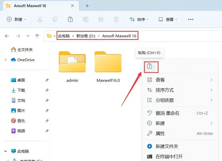
Task: Open 排序方式 submenu in context menu
Action: click(180, 90)
